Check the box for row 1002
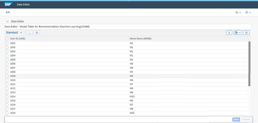258x123 pixels. click(7, 47)
